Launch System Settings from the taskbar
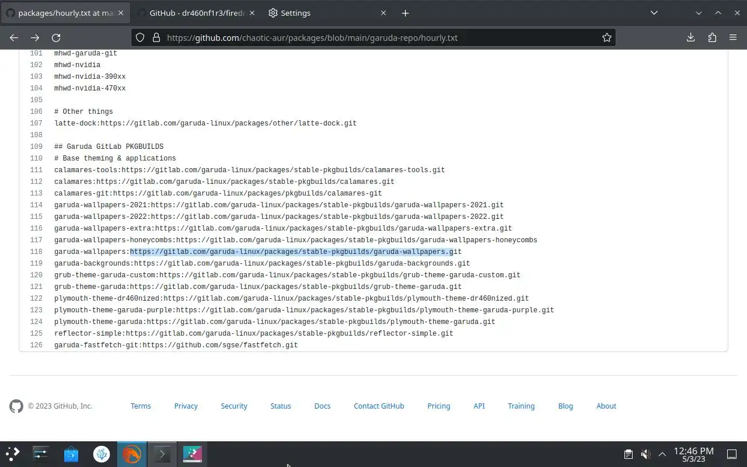 click(x=41, y=454)
